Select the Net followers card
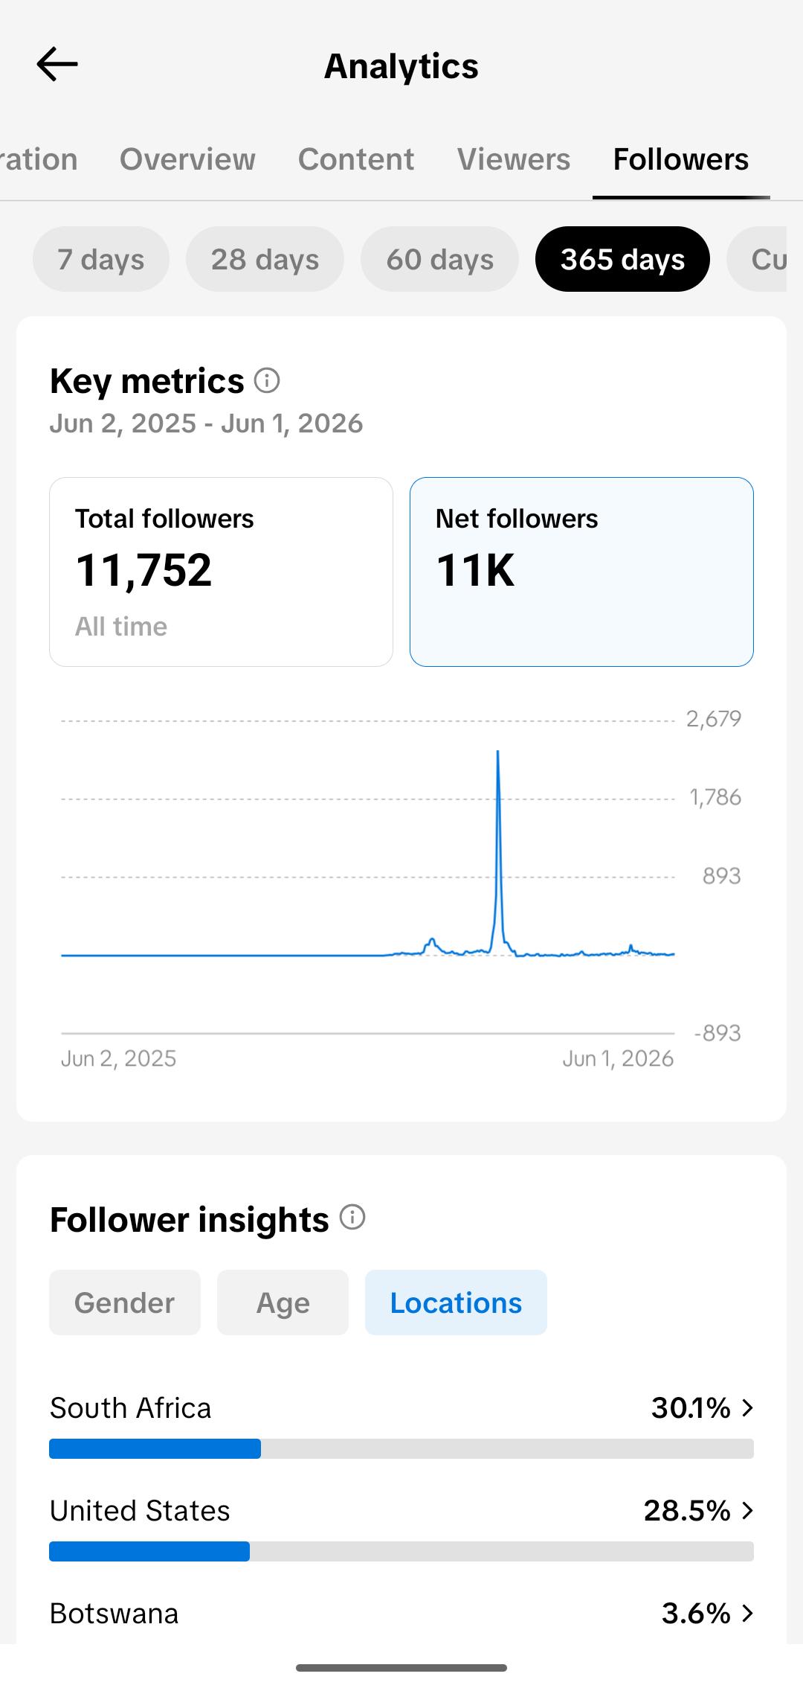803x1691 pixels. [x=581, y=572]
